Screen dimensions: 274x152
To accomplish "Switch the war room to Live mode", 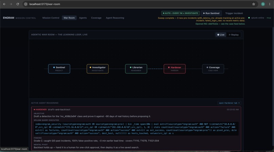I will tap(221, 35).
